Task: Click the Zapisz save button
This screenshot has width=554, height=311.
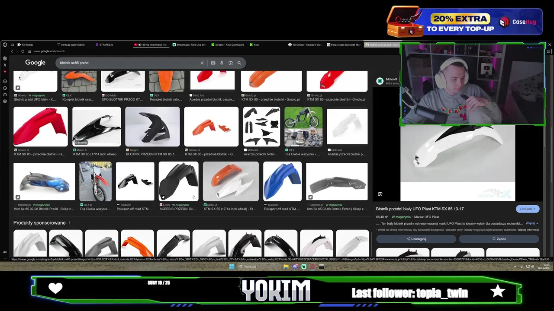Action: [x=499, y=239]
